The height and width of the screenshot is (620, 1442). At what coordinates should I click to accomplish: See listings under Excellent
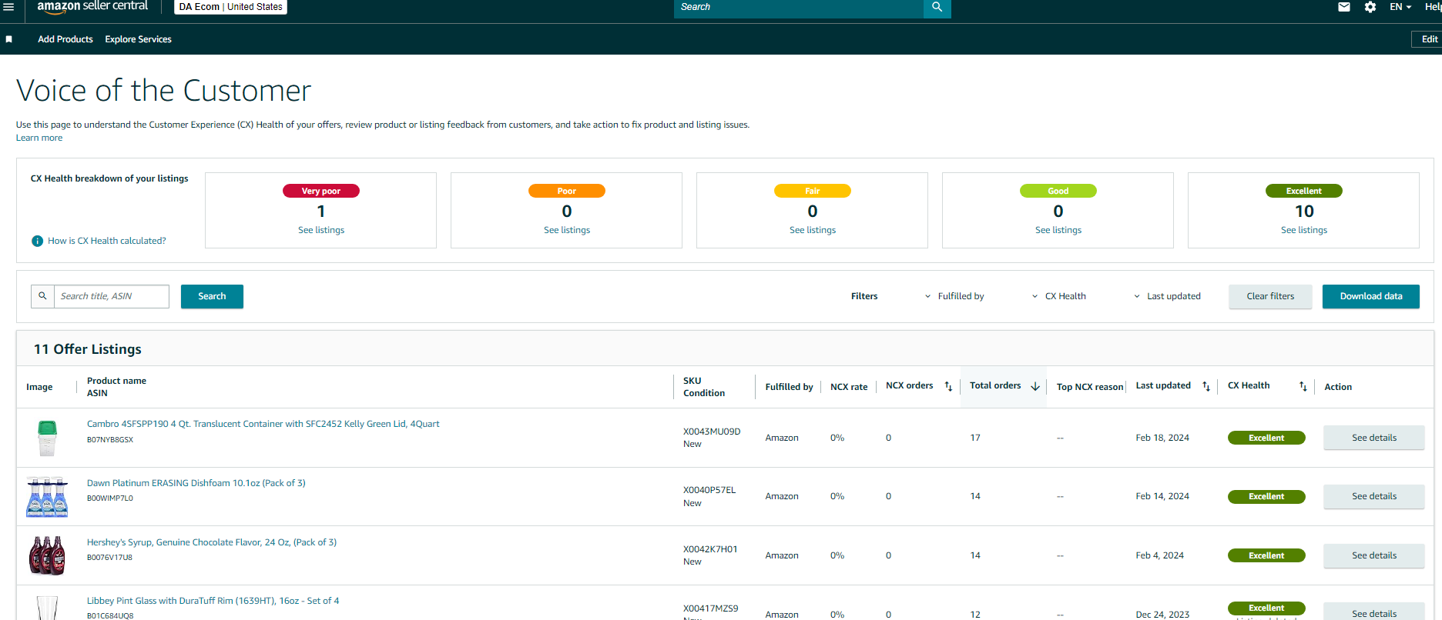[1304, 230]
